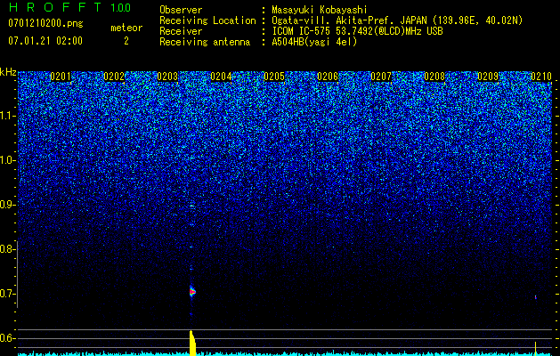Click the 0206 time marker

(328, 77)
